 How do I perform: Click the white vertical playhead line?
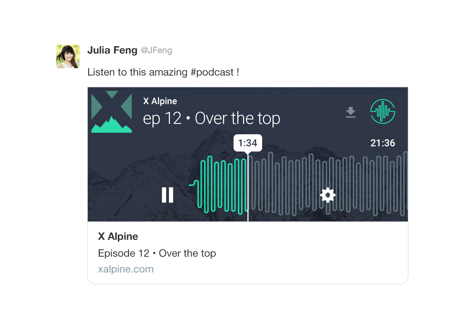248,188
